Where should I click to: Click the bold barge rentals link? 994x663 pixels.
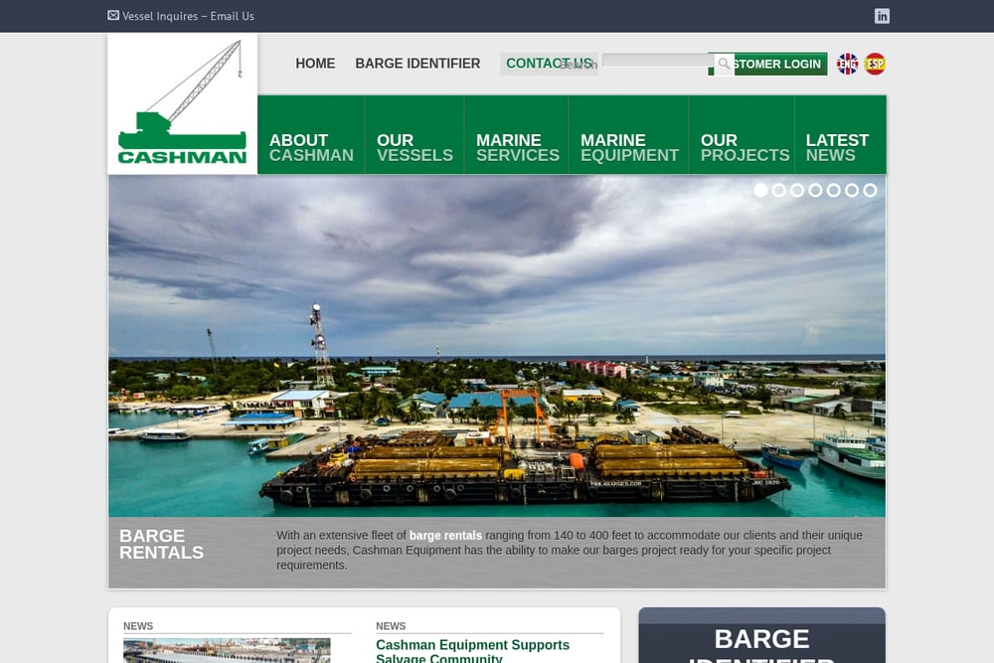click(445, 536)
